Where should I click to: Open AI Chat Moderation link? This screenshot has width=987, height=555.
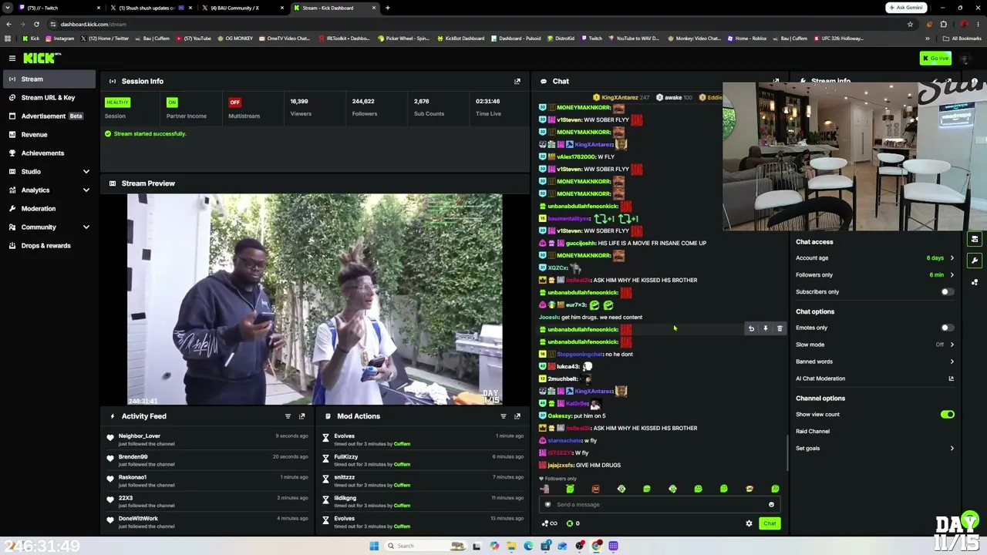point(820,378)
